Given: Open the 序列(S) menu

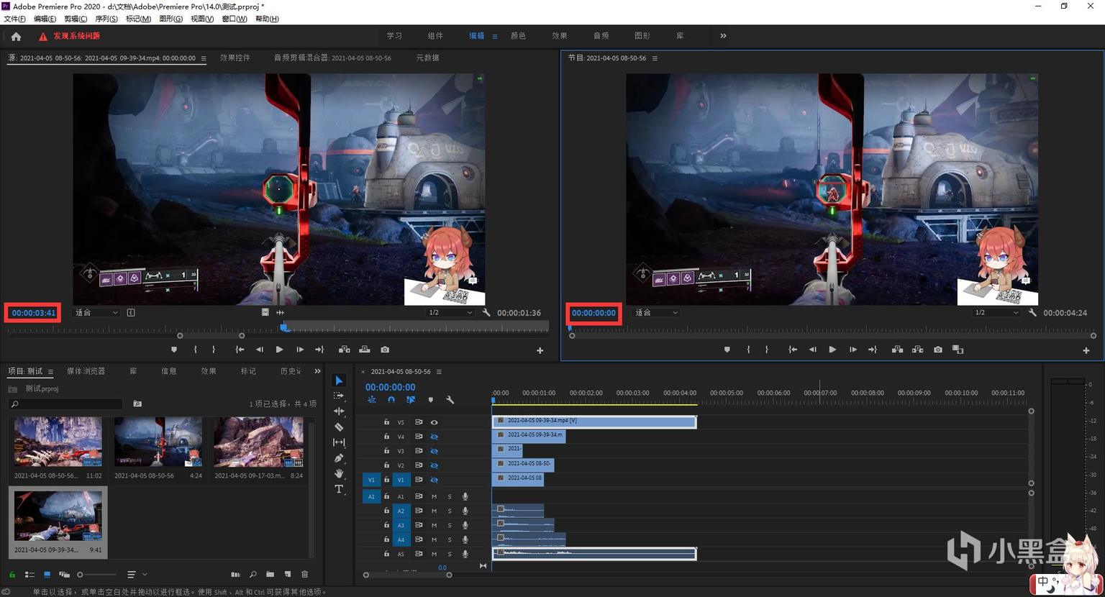Looking at the screenshot, I should [106, 19].
